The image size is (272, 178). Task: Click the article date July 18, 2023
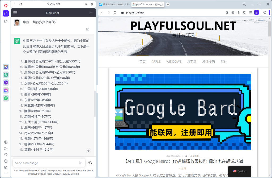pos(173,156)
